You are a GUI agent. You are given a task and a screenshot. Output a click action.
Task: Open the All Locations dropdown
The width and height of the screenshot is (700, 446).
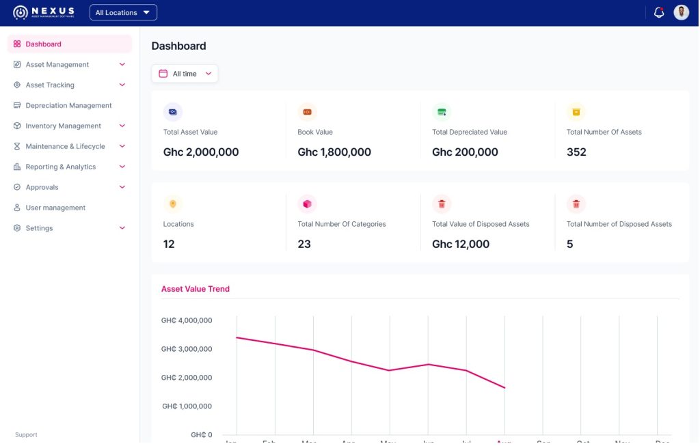pyautogui.click(x=123, y=12)
